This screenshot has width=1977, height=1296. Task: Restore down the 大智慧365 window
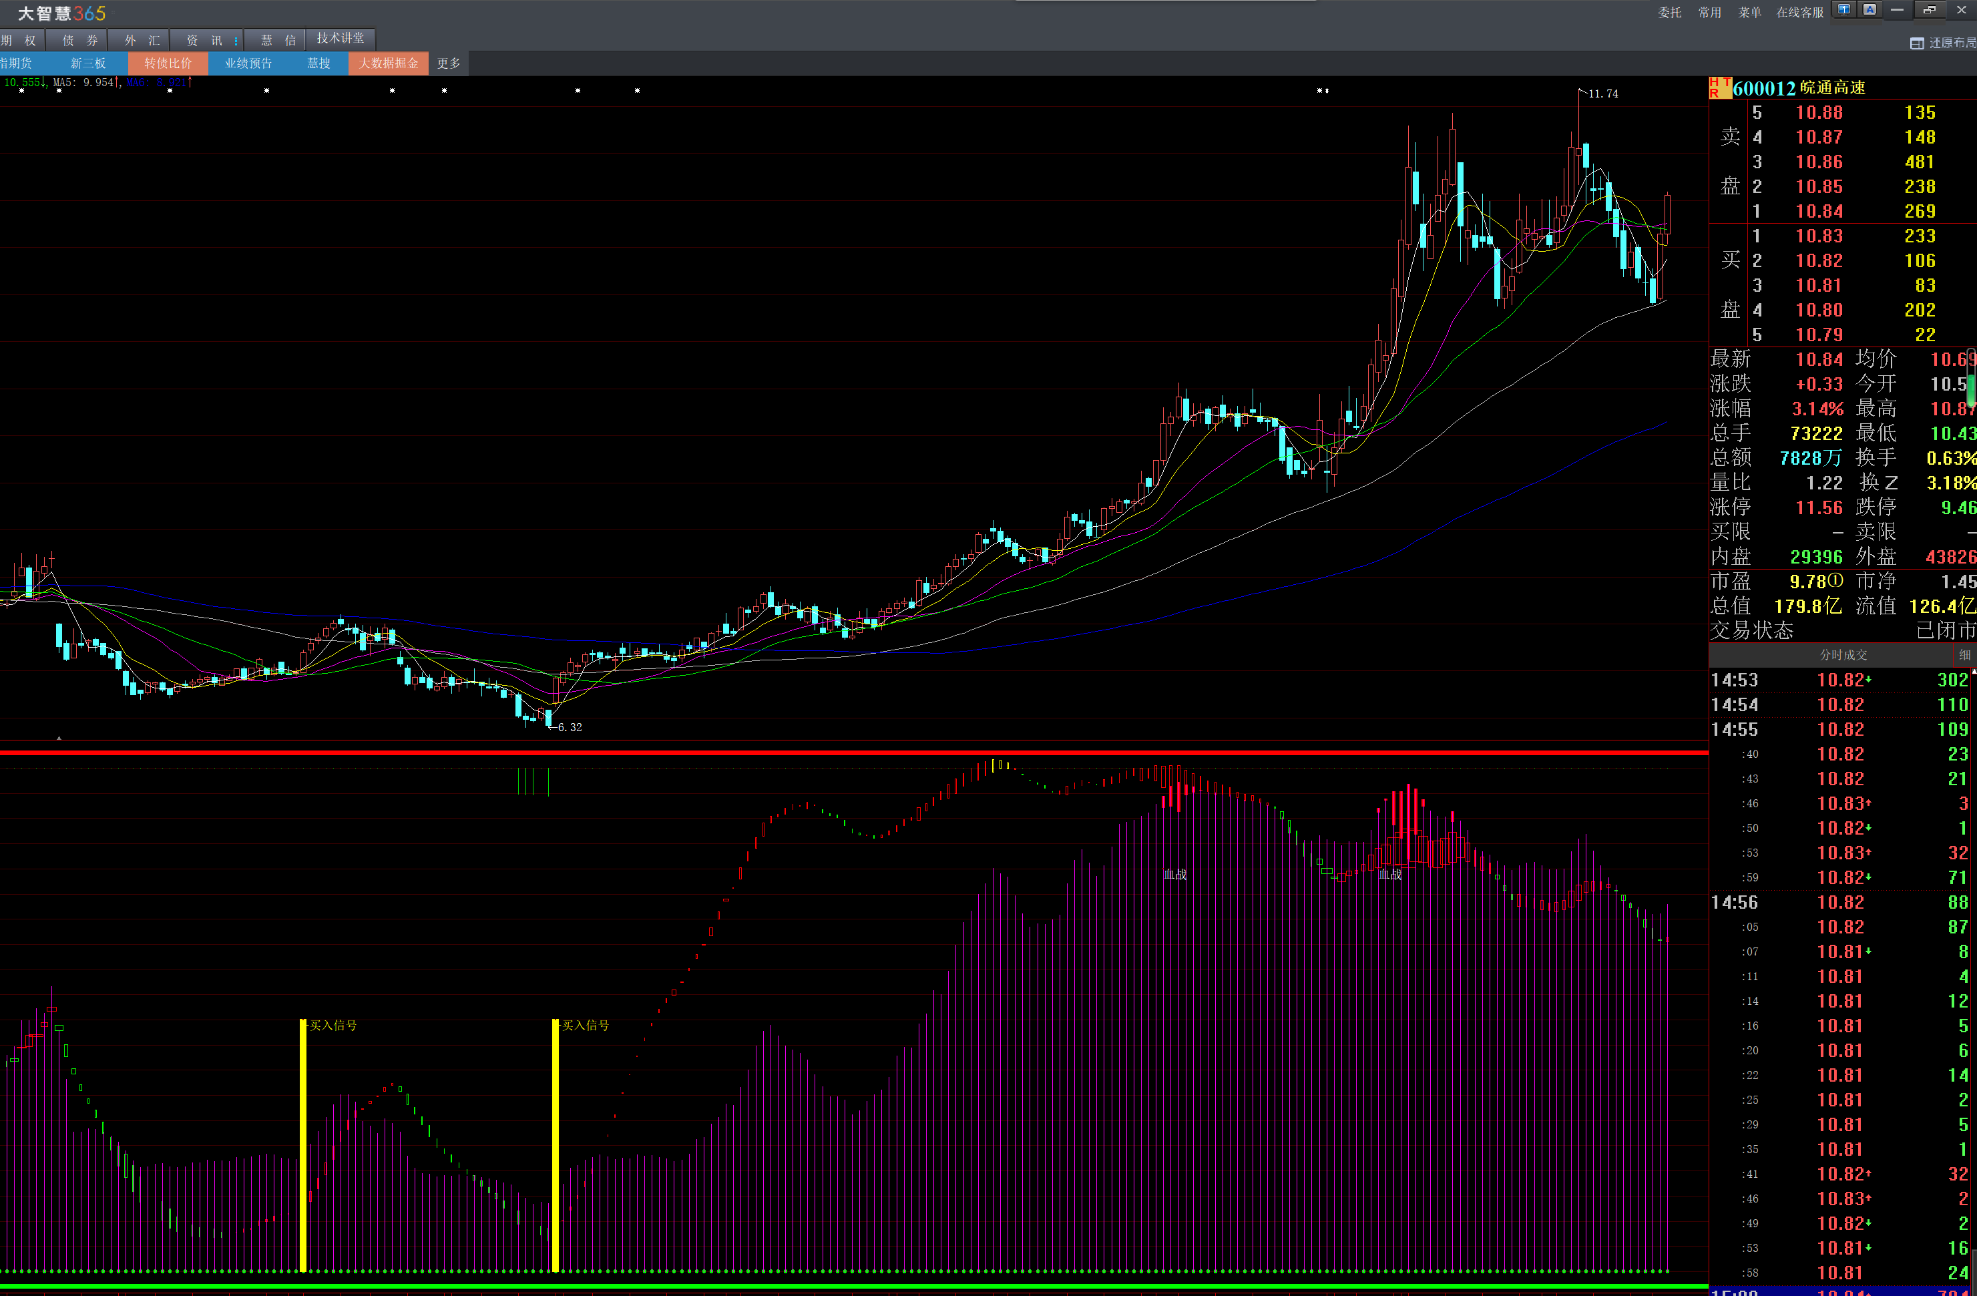(1929, 10)
